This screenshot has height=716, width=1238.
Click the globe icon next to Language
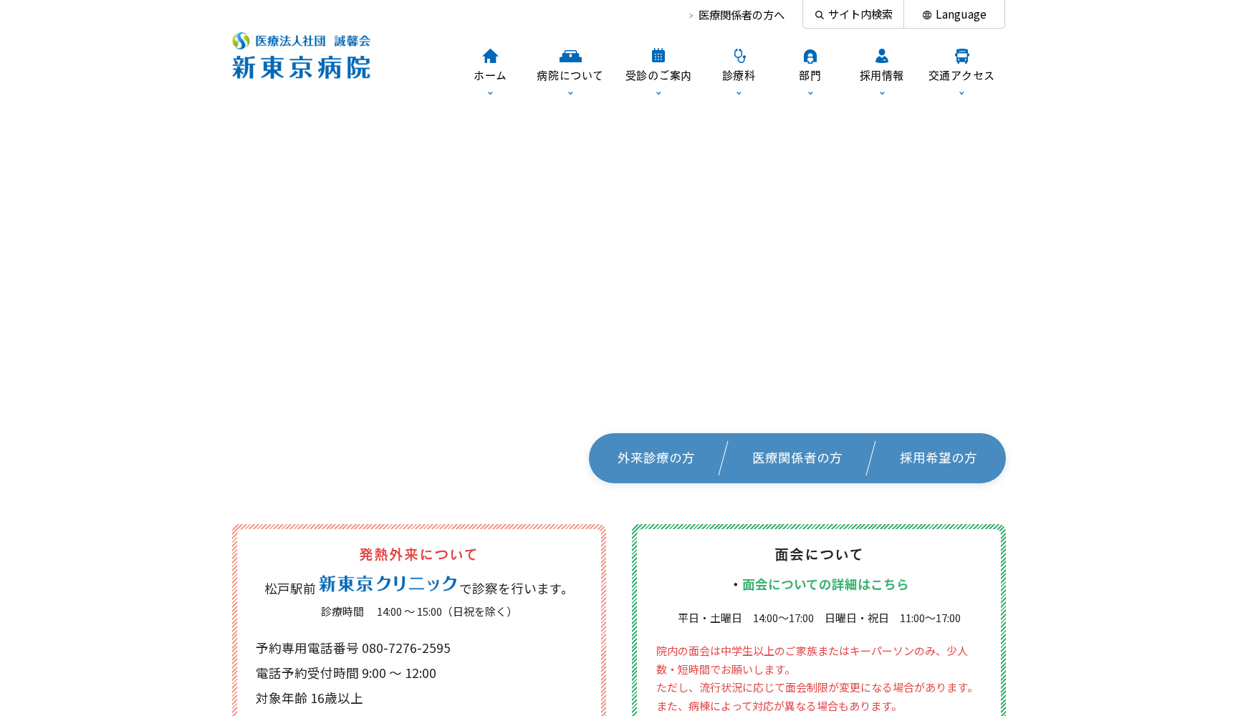[926, 14]
